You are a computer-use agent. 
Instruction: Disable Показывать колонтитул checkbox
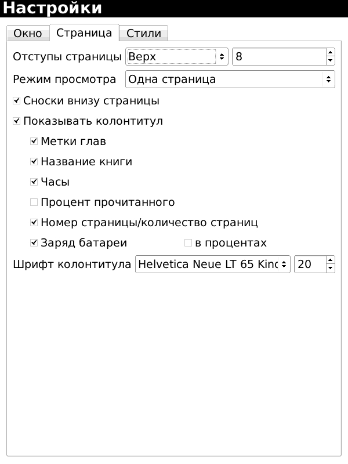pos(17,121)
